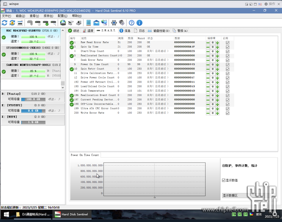The height and width of the screenshot is (222, 282).
Task: Click the D:\硬盘哨兵 folder taskbar button
Action: pyautogui.click(x=33, y=215)
